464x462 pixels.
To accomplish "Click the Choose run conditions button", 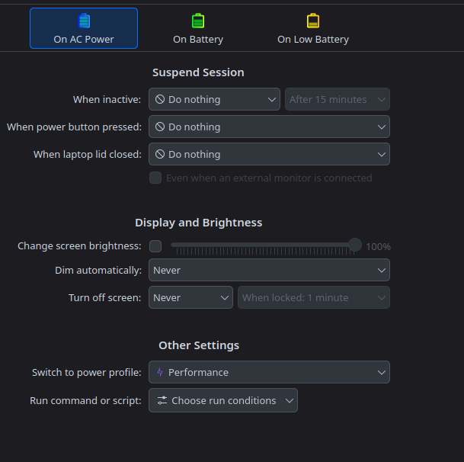I will [223, 400].
